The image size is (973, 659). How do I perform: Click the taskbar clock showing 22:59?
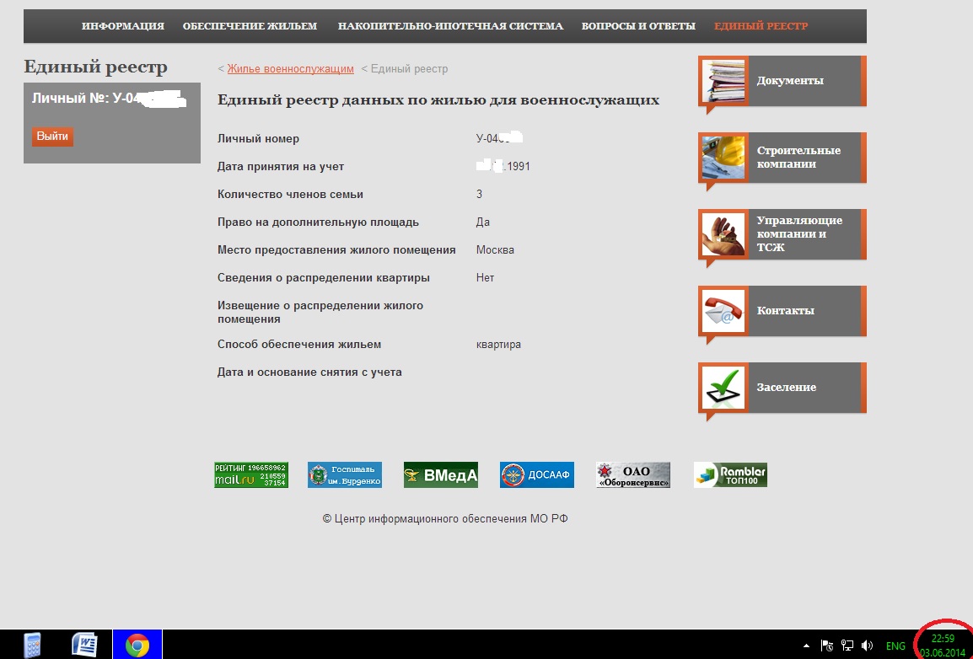pyautogui.click(x=943, y=646)
